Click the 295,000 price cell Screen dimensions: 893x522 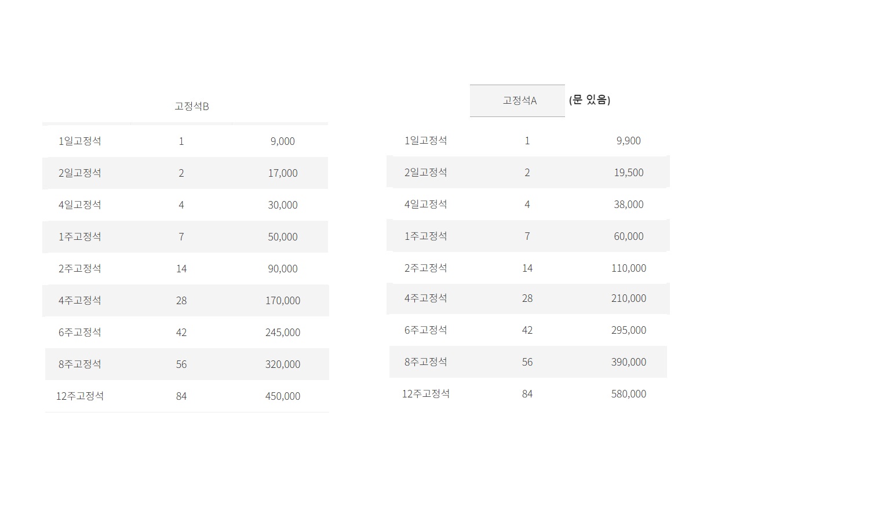[629, 330]
